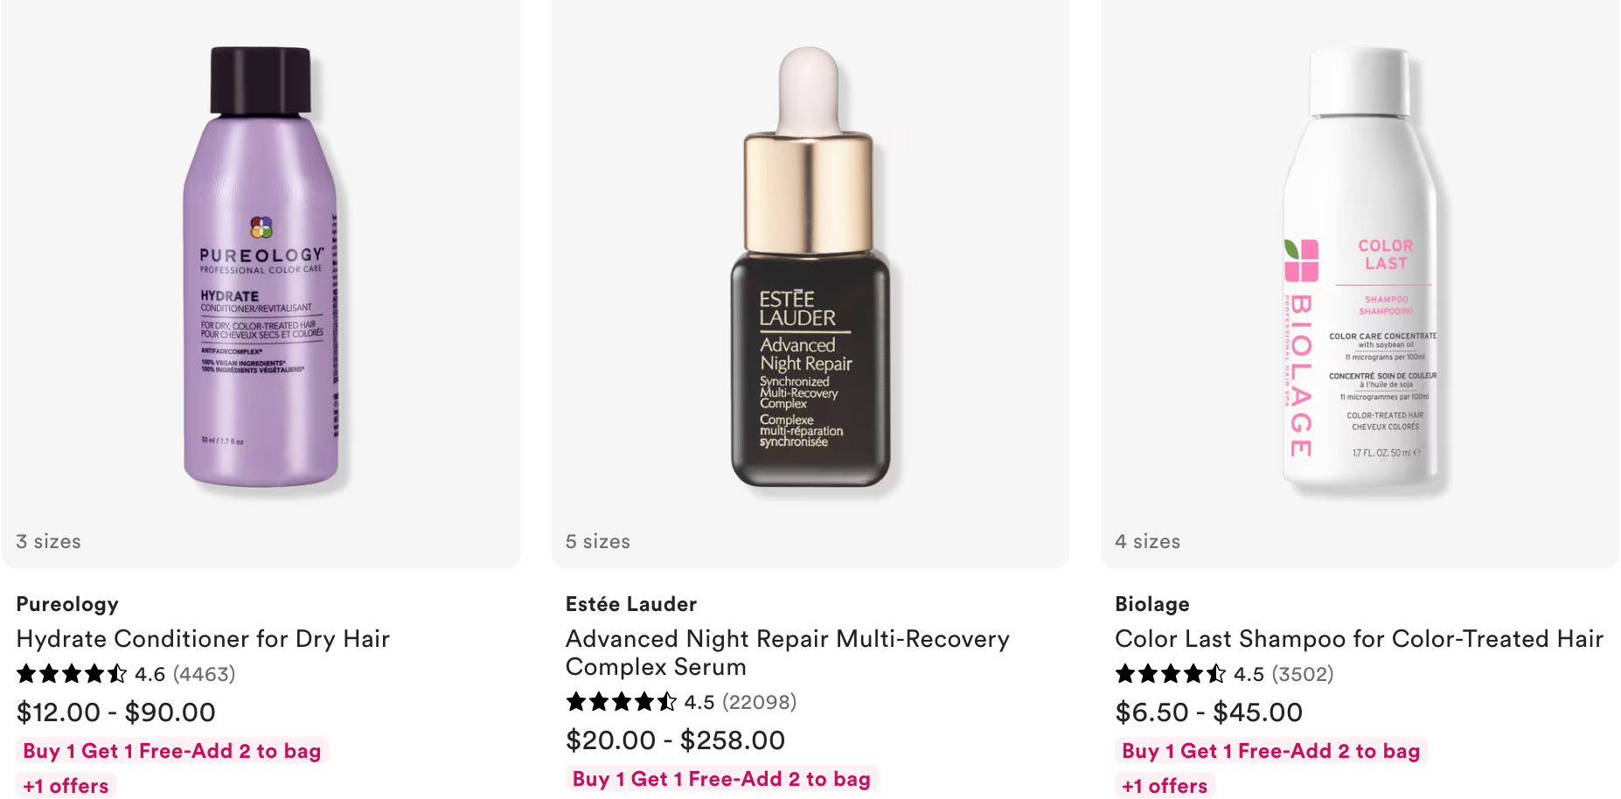The height and width of the screenshot is (799, 1621).
Task: Open Color Last Shampoo for Color-Treated Hair
Action: (1359, 639)
